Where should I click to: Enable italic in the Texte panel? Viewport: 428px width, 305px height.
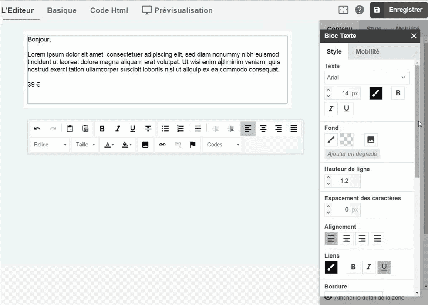(x=331, y=108)
